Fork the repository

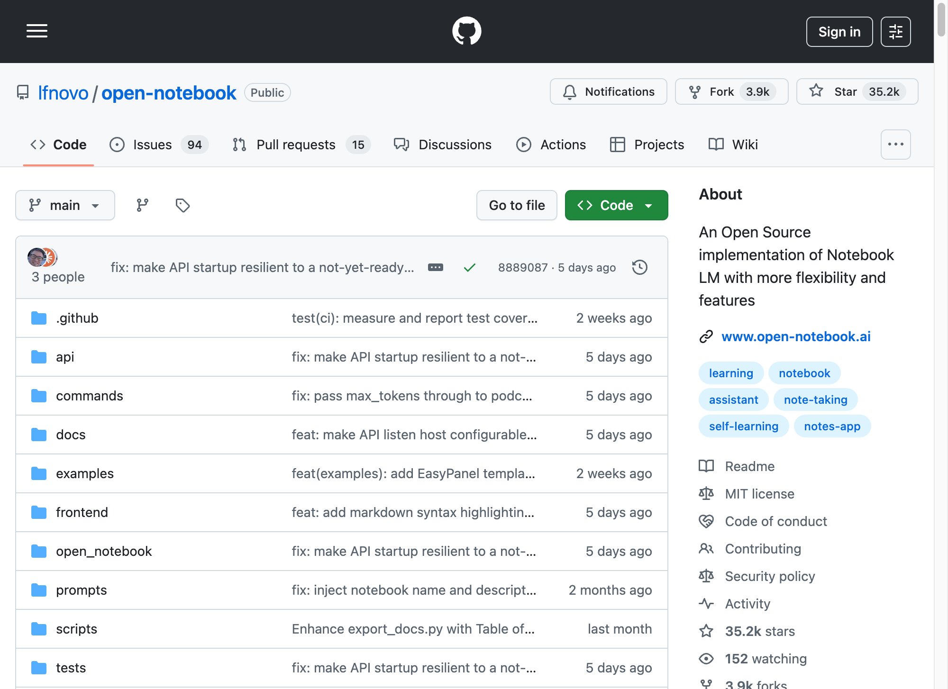(x=731, y=91)
